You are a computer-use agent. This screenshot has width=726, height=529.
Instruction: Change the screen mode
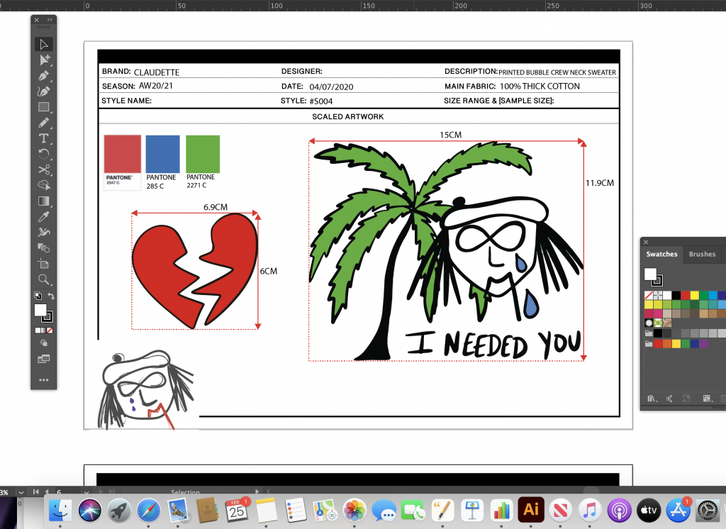point(43,359)
